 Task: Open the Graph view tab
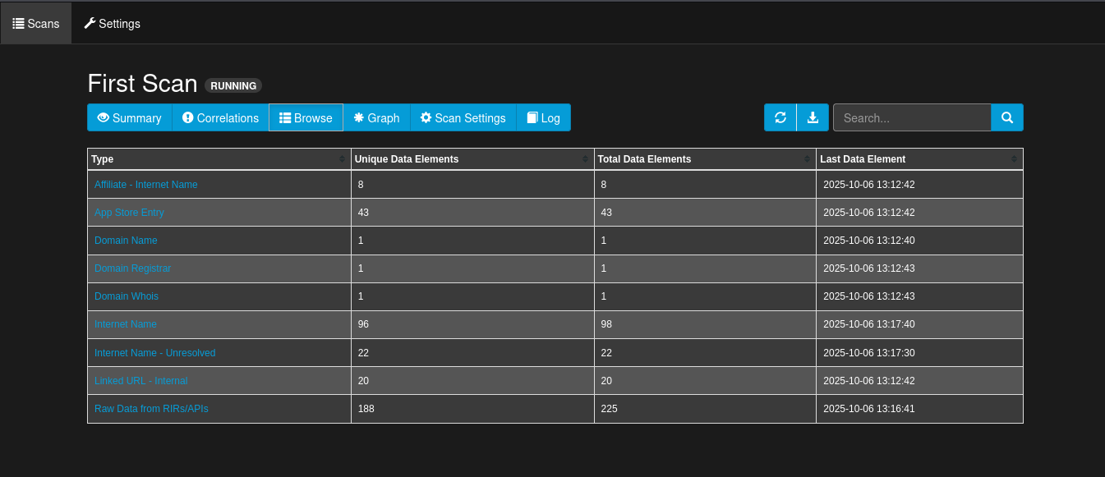(376, 117)
